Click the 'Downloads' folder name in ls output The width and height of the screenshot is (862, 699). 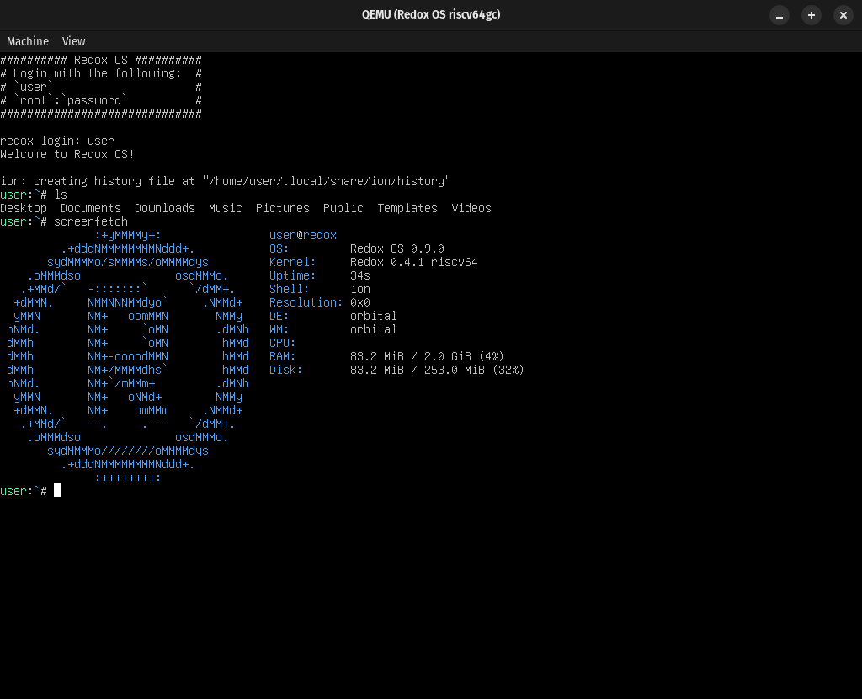165,208
